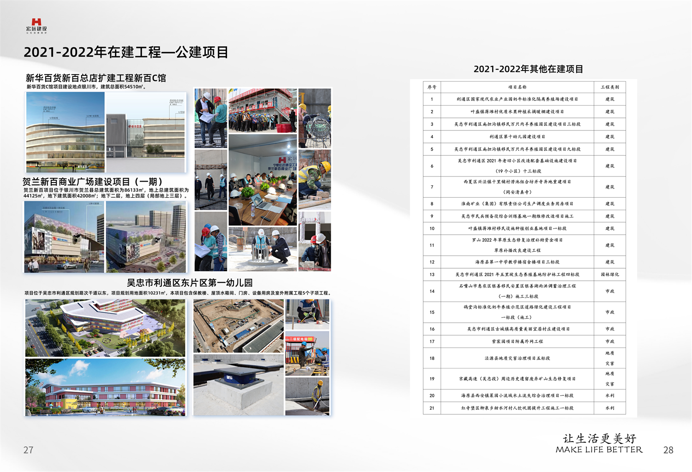Open the curved glass building rendering of 新百C馆
The width and height of the screenshot is (692, 472).
(65, 132)
